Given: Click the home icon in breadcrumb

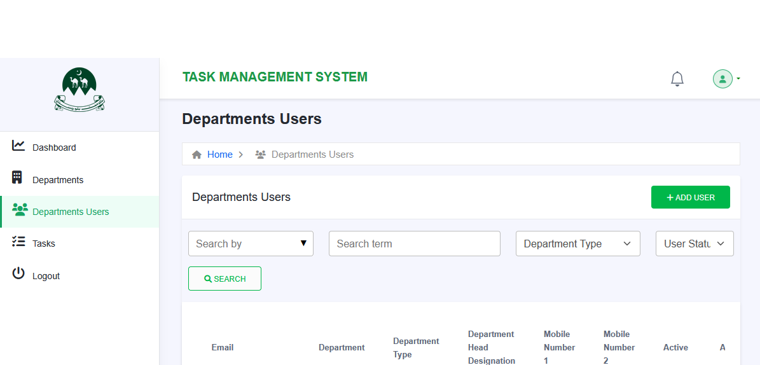Looking at the screenshot, I should point(197,155).
